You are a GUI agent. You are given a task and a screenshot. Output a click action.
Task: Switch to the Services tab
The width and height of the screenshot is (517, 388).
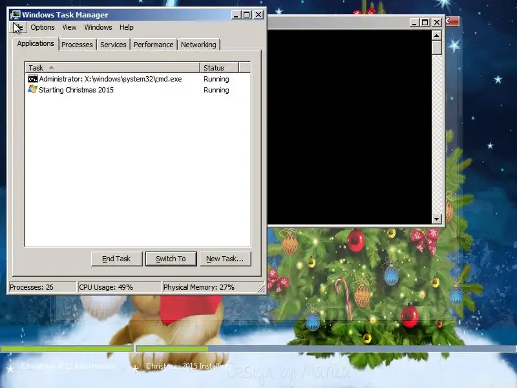pyautogui.click(x=113, y=45)
